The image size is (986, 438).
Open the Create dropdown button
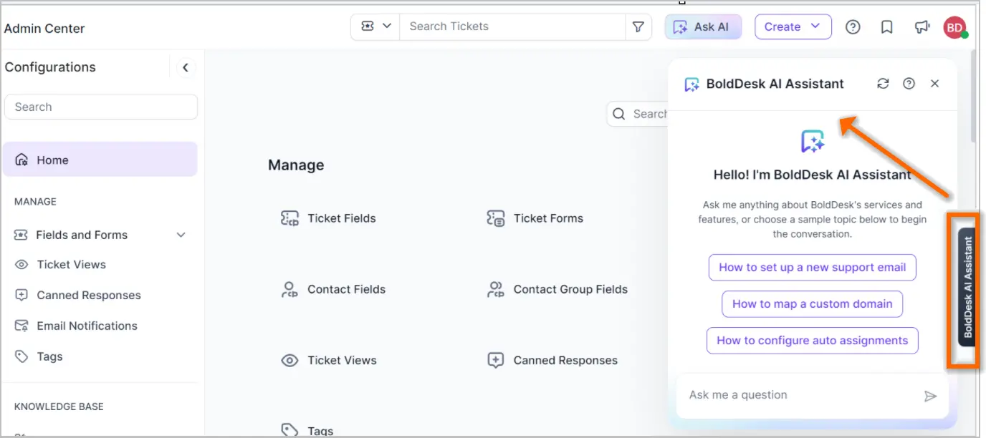click(793, 26)
